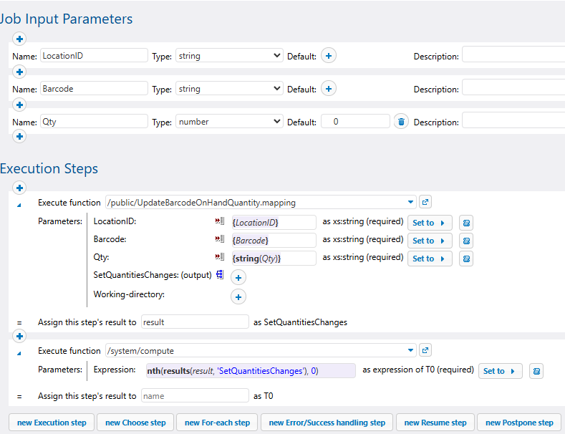Image resolution: width=565 pixels, height=434 pixels.
Task: Add value for Working-directory parameter
Action: (238, 296)
